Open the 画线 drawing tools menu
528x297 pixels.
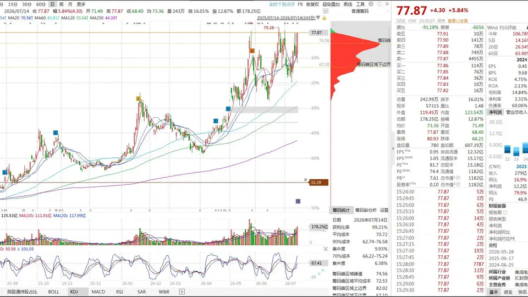point(348,4)
